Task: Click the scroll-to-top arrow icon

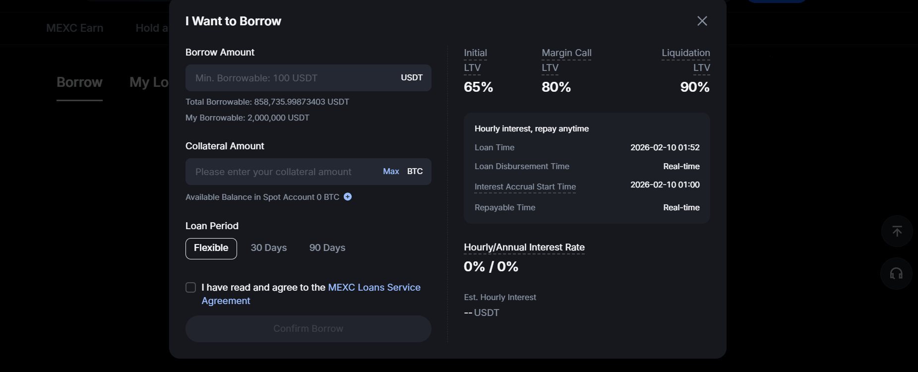Action: click(x=897, y=231)
